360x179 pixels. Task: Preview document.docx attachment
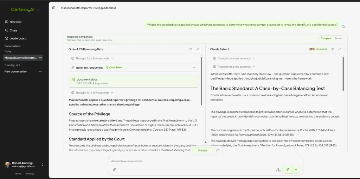tap(133, 81)
